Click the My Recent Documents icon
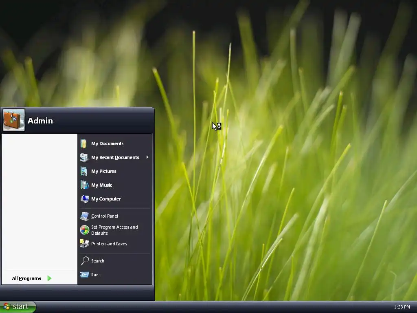 click(84, 157)
